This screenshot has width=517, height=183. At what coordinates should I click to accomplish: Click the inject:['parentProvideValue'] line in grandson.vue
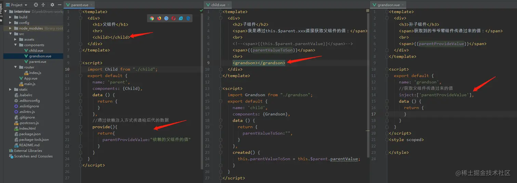pyautogui.click(x=436, y=95)
